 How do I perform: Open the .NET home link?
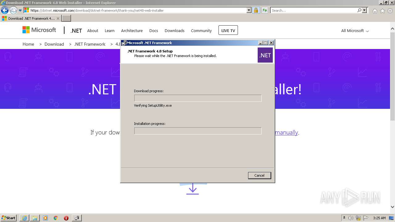76,31
